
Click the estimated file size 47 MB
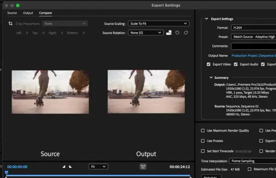235,169
